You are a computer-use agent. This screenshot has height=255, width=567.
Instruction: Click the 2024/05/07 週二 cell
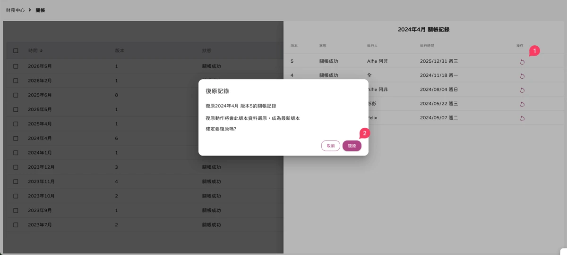pos(439,118)
